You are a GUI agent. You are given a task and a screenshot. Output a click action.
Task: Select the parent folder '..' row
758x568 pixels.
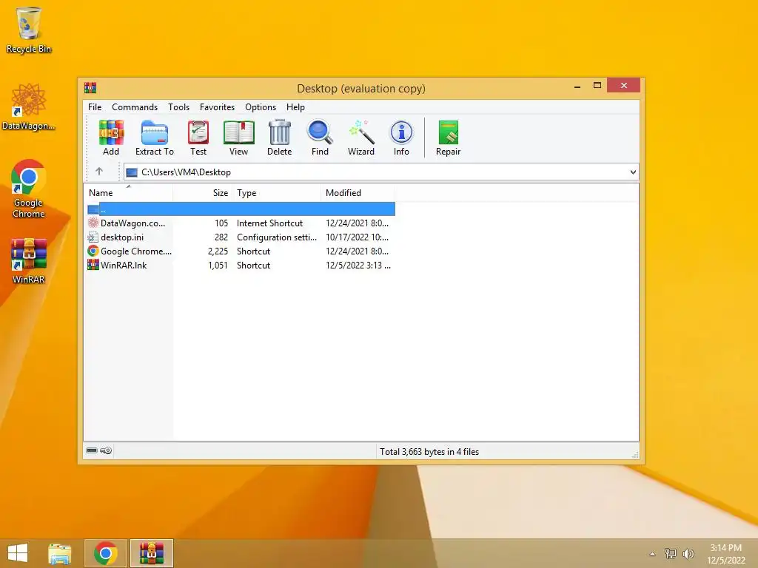[241, 209]
